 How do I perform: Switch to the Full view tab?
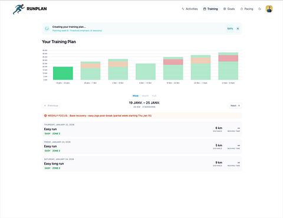pos(154,96)
